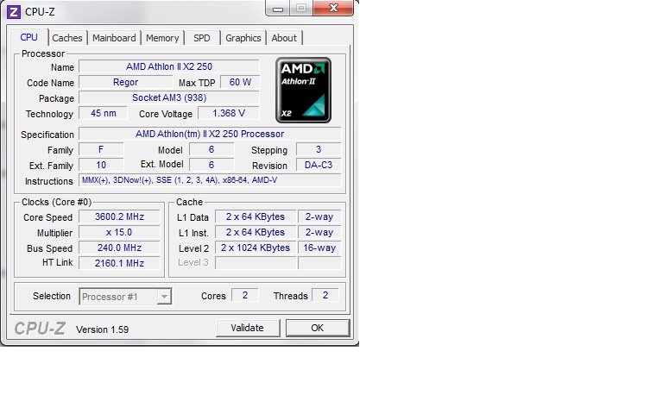Select the SPD tab
The image size is (663, 414).
[x=202, y=38]
